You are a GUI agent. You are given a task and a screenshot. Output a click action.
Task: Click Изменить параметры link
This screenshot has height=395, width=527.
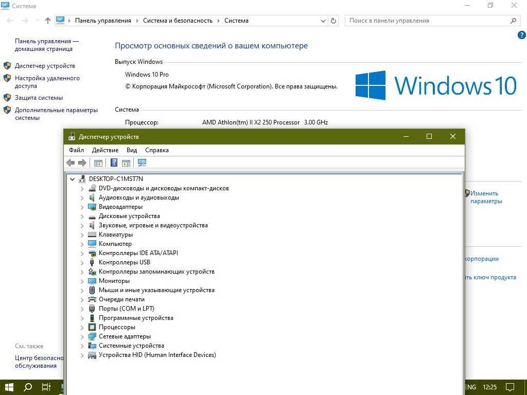[x=486, y=197]
